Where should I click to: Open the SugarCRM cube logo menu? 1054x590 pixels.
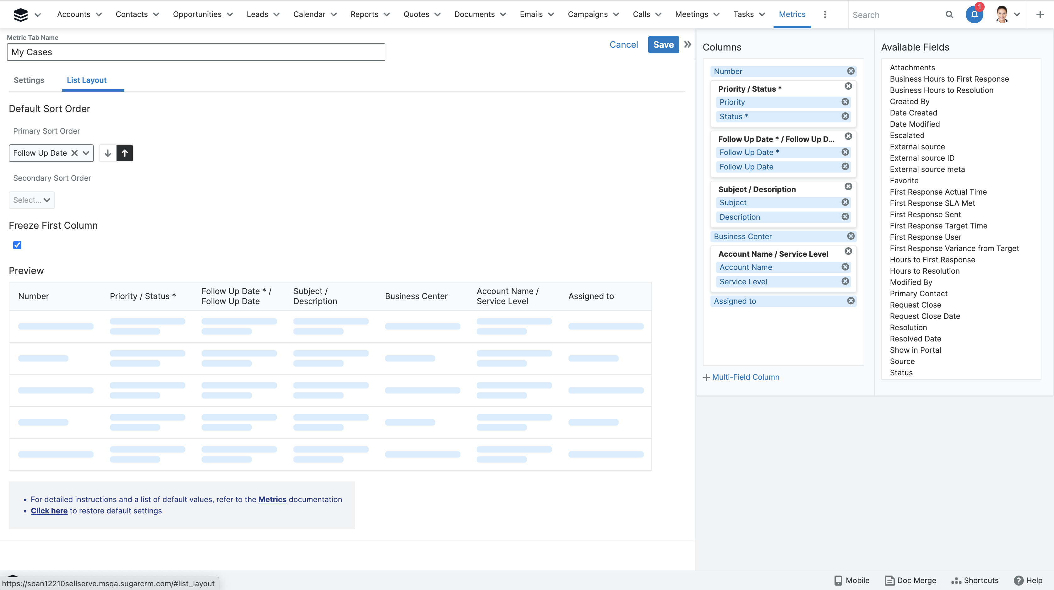point(20,15)
